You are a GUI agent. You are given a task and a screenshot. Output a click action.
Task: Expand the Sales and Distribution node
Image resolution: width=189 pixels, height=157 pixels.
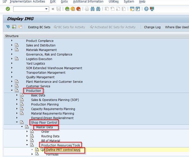coord(12,45)
